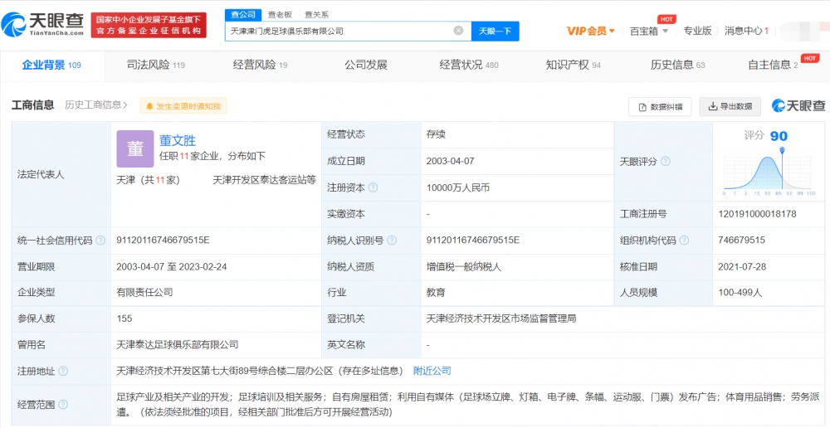The image size is (830, 428).
Task: Expand 历史工商信息 chevron link
Action: point(96,105)
